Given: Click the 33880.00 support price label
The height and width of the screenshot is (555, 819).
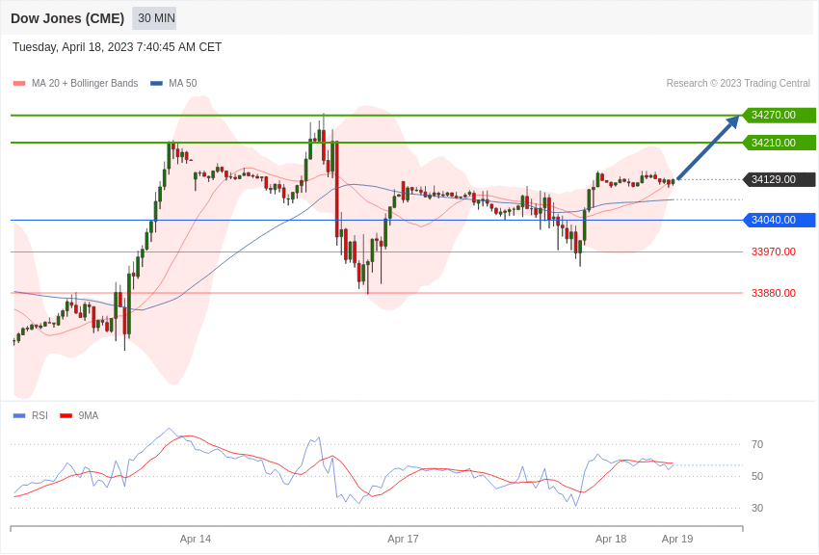Looking at the screenshot, I should click(x=773, y=293).
